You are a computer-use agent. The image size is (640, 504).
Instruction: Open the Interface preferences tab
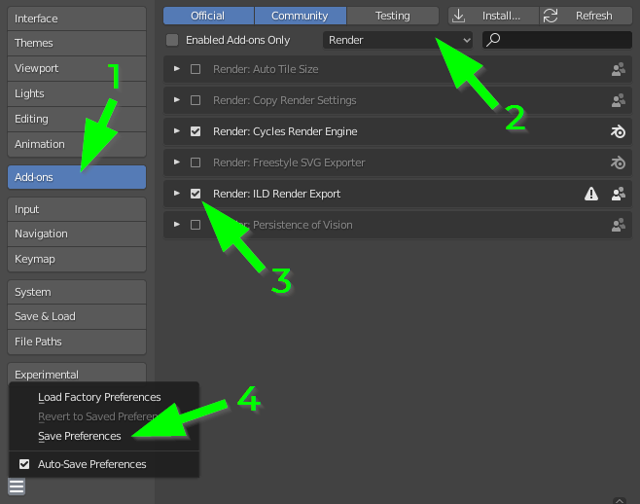click(77, 18)
